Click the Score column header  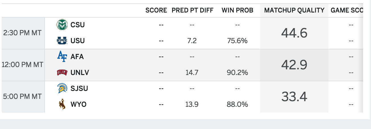(x=156, y=11)
